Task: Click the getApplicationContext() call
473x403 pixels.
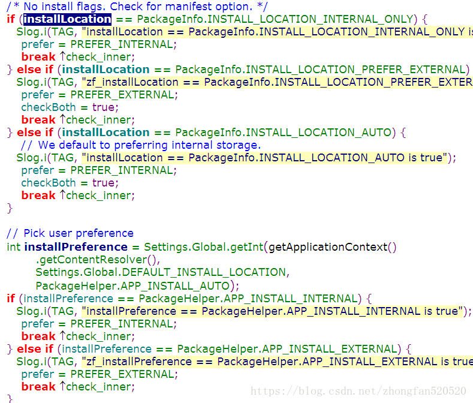Action: pos(333,247)
